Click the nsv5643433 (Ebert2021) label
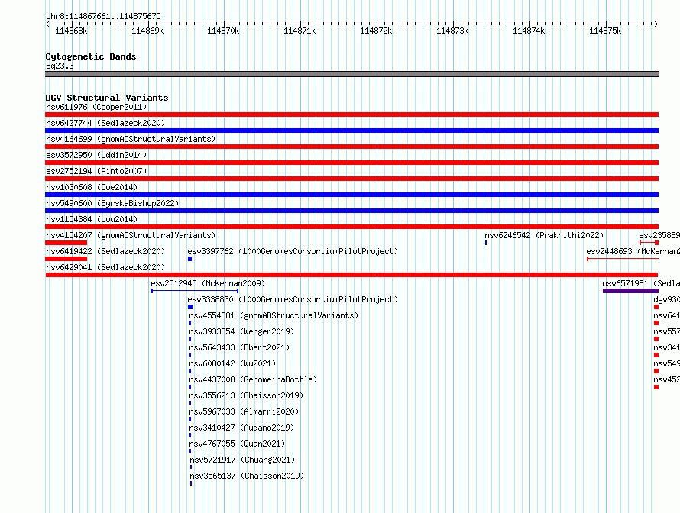Viewport: 680px width, 513px height. (x=239, y=347)
